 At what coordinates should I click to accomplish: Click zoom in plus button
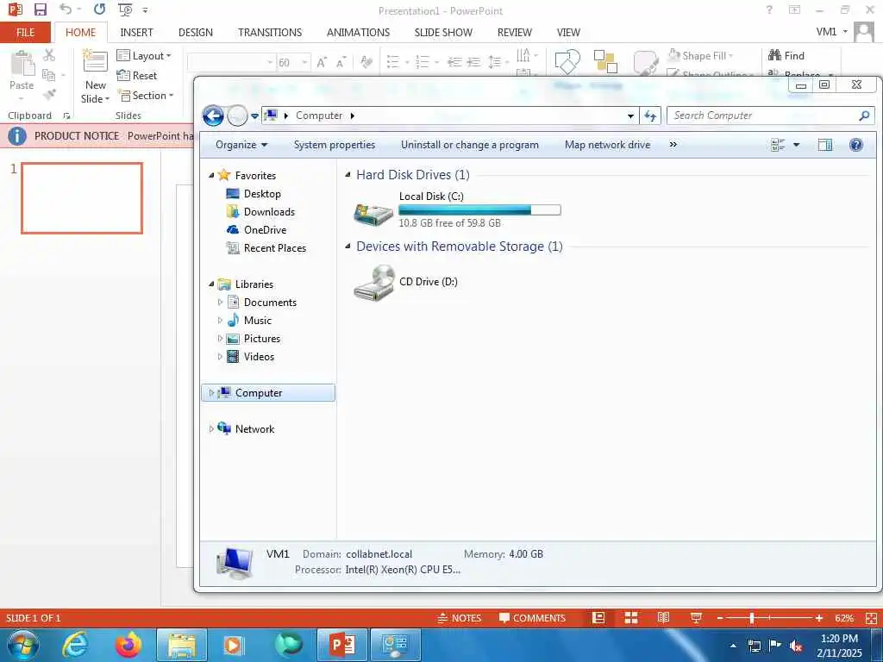pyautogui.click(x=819, y=618)
